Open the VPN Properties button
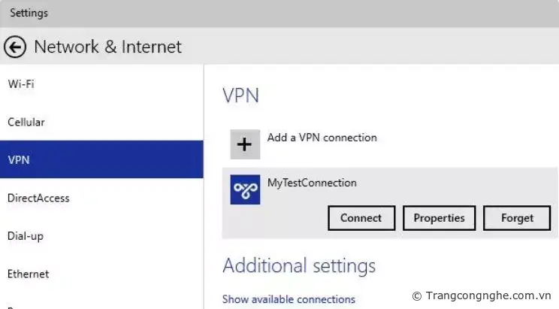This screenshot has height=309, width=559. [440, 218]
